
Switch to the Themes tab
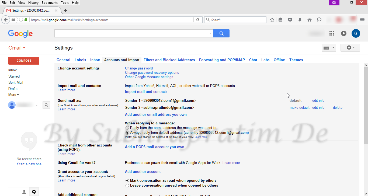tap(296, 60)
